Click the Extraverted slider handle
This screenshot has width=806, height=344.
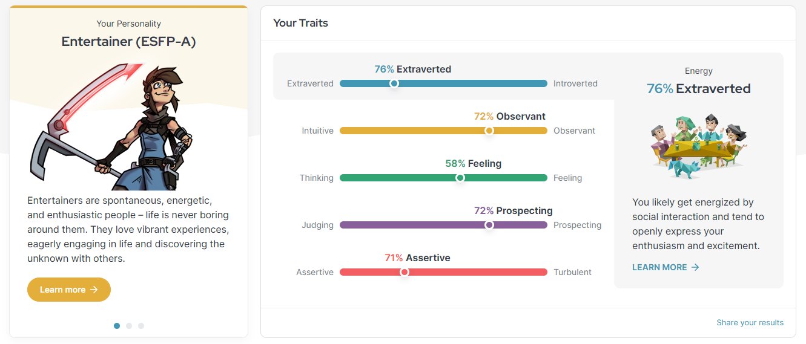point(394,83)
